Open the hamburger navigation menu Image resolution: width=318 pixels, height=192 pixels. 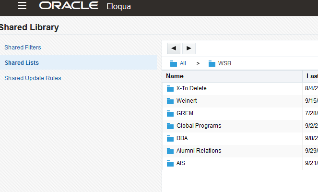[x=22, y=6]
